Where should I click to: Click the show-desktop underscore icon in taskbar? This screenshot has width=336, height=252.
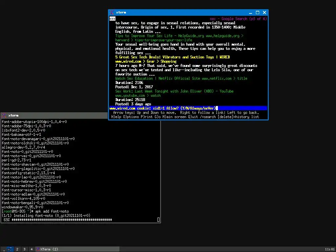pyautogui.click(x=4, y=249)
